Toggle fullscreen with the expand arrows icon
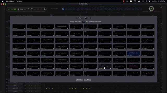The height and width of the screenshot is (93, 167). 160,7
